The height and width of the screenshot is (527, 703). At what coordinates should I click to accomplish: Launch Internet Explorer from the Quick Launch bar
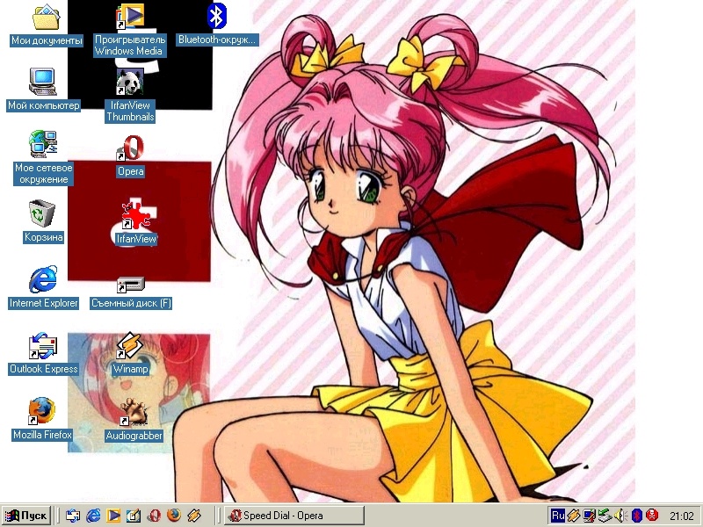point(93,516)
